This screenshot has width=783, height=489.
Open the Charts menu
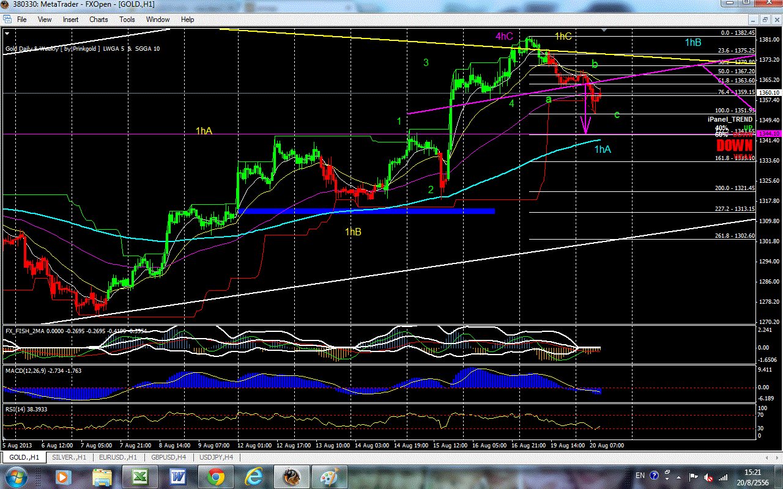point(98,20)
